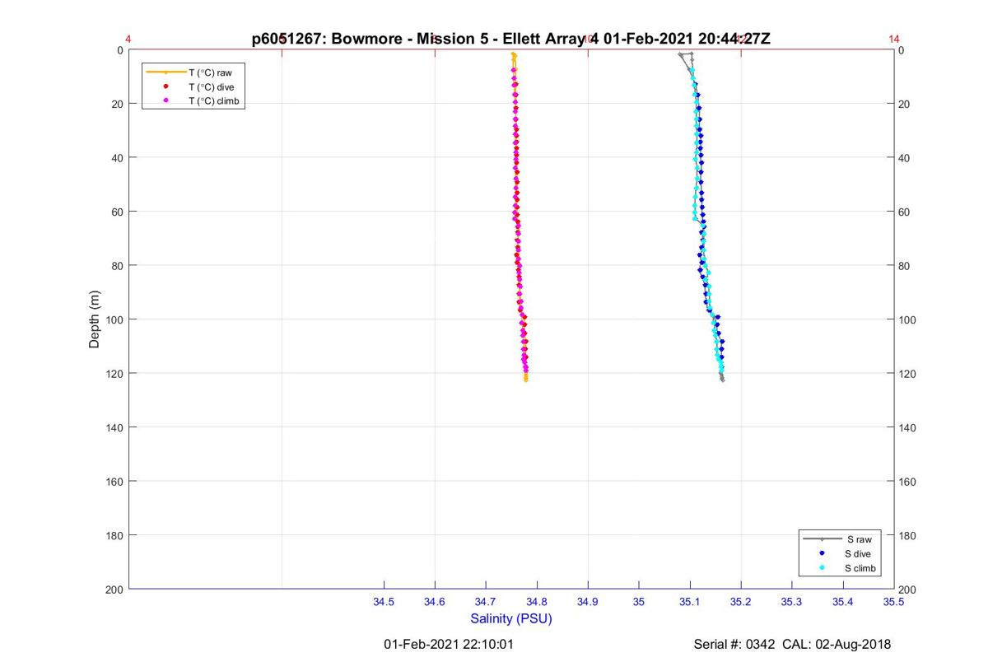The image size is (988, 662).
Task: Select the 'S dive' legend label
Action: tap(859, 553)
